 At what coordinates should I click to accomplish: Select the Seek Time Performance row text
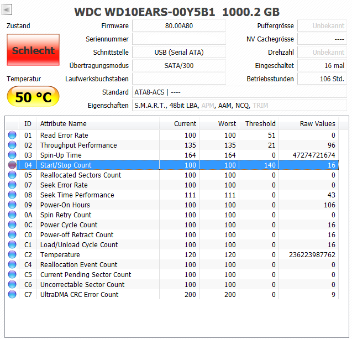coord(77,195)
